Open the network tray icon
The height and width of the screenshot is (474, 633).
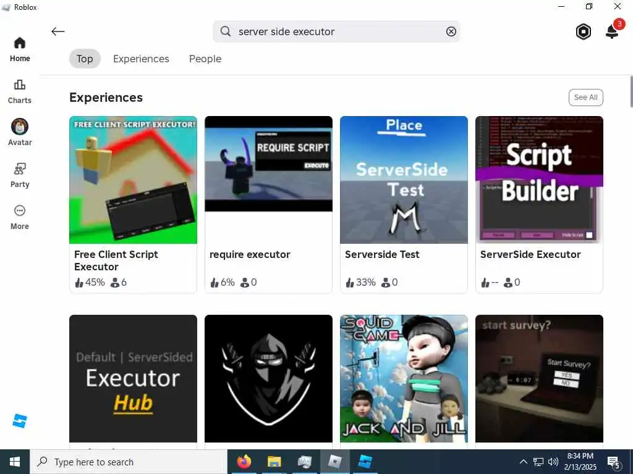[x=538, y=462]
